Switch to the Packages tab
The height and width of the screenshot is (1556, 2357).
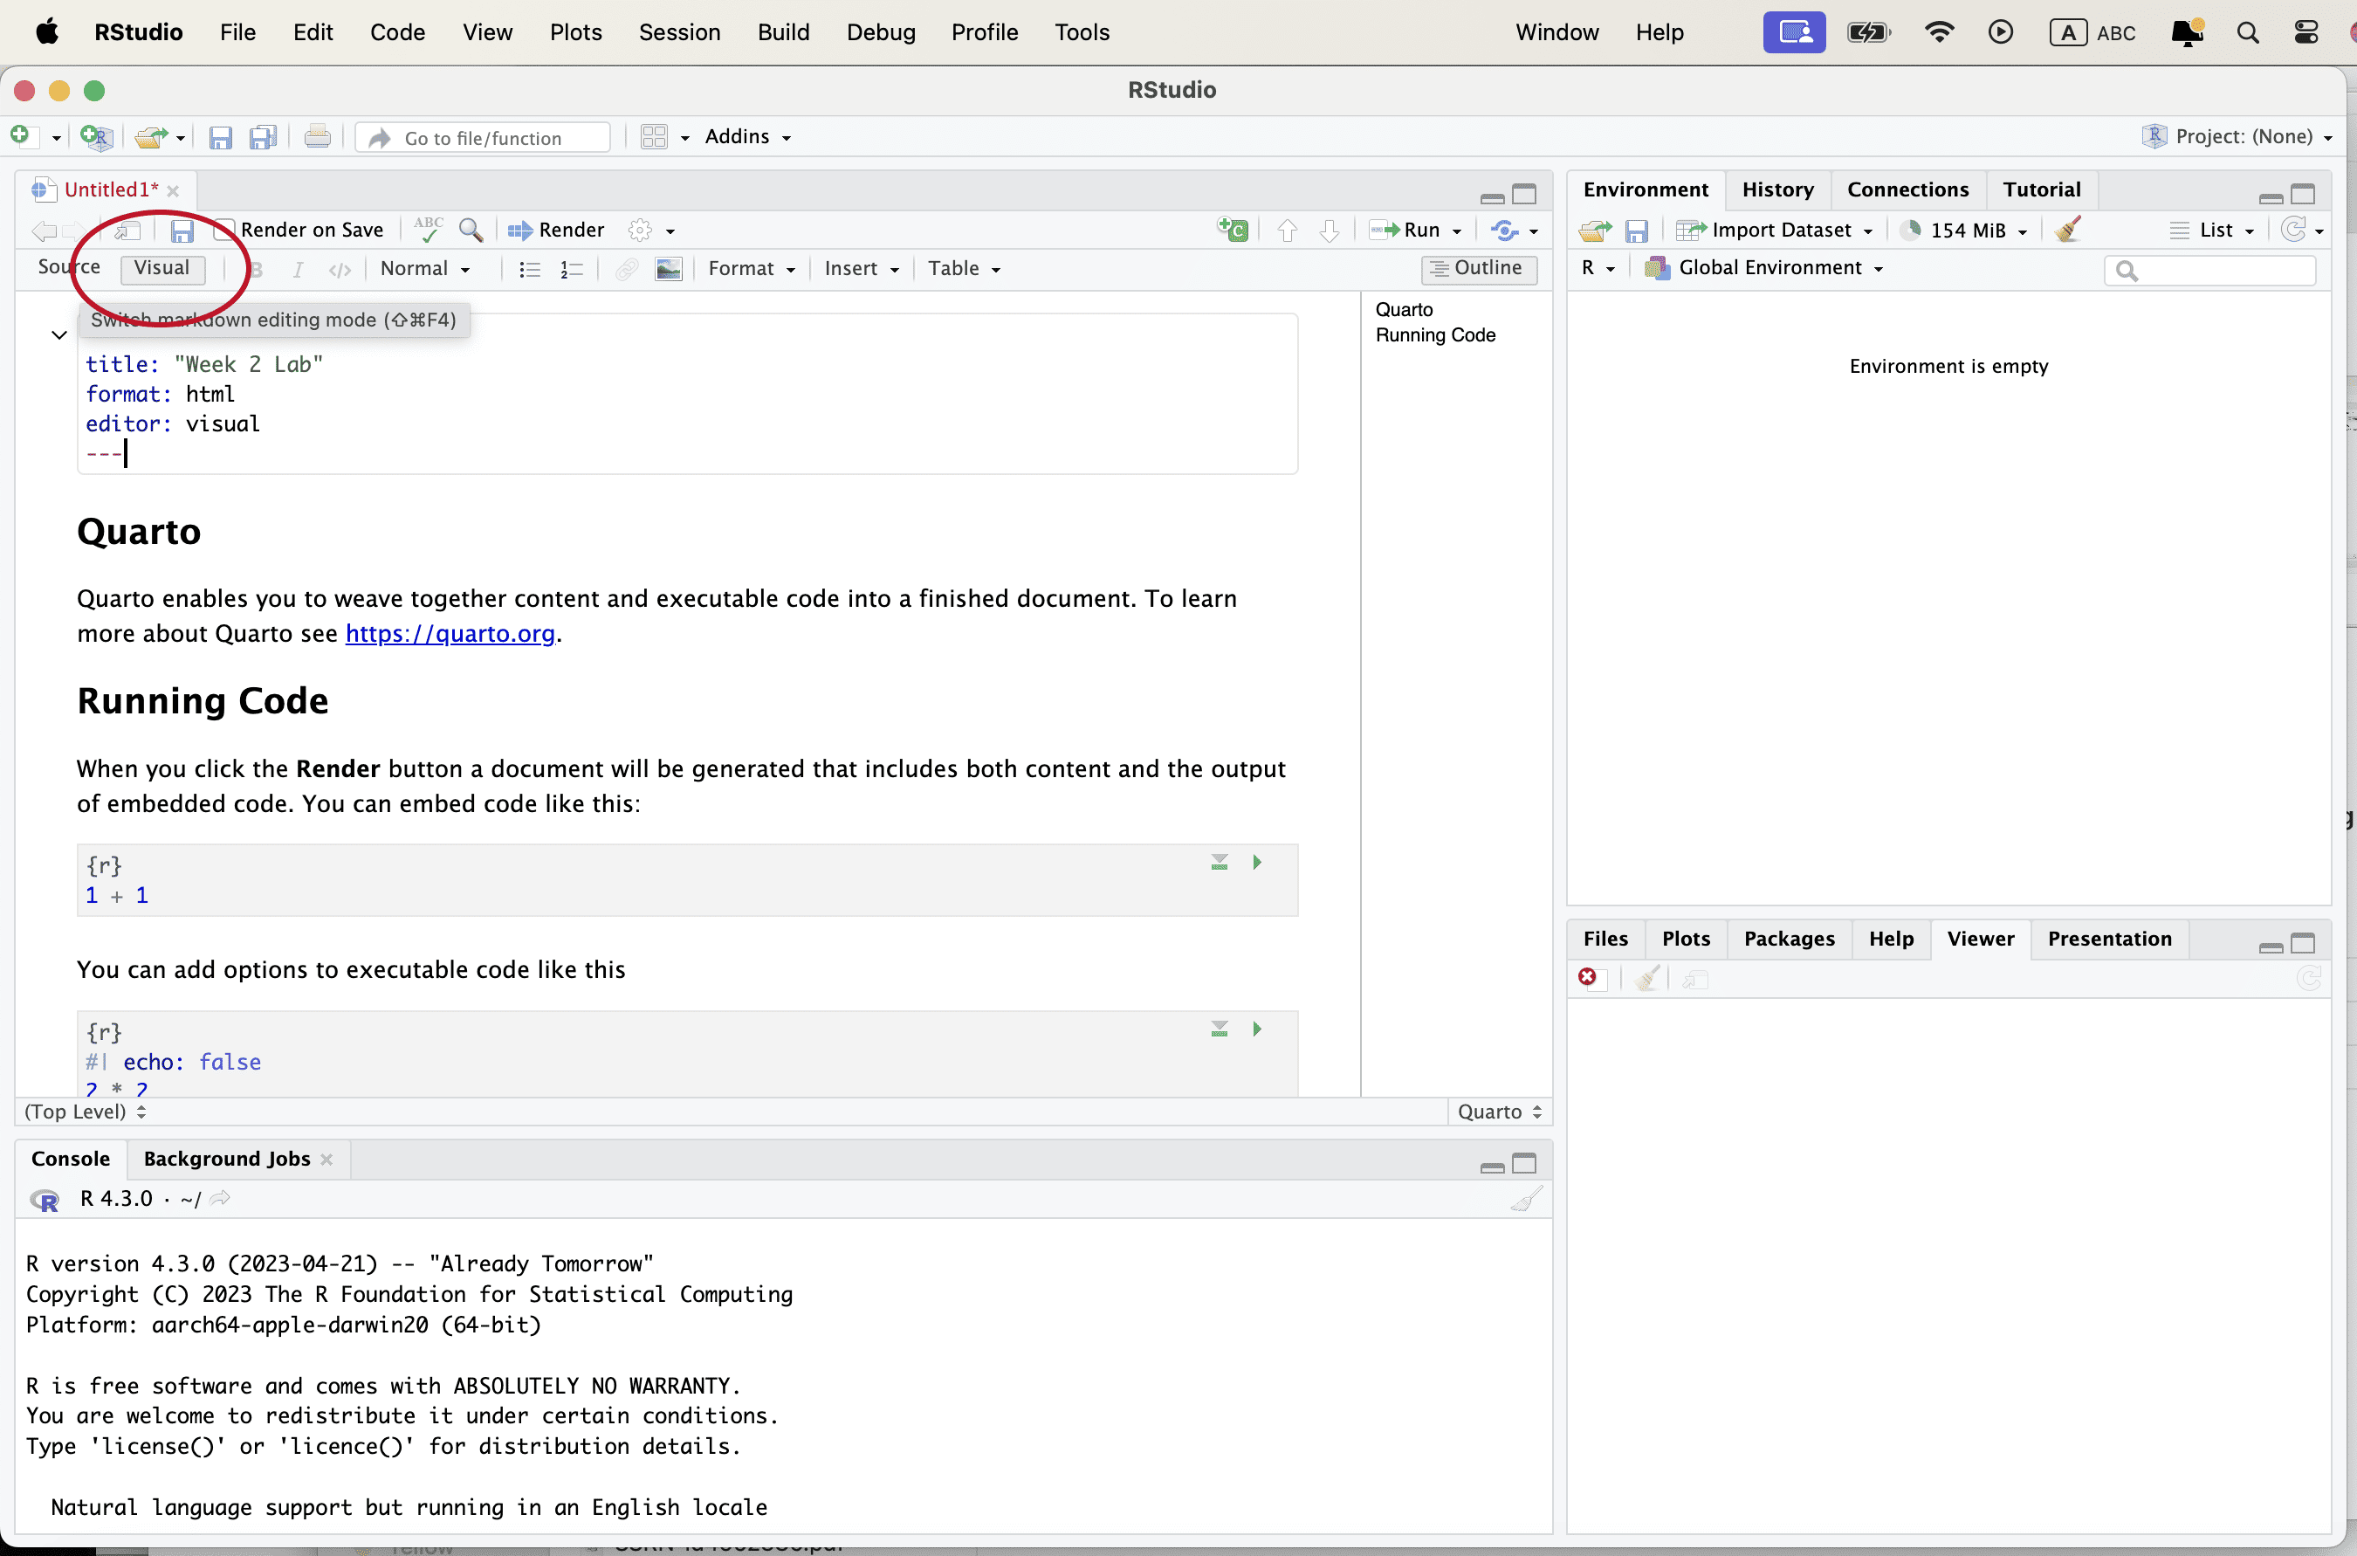click(1789, 939)
